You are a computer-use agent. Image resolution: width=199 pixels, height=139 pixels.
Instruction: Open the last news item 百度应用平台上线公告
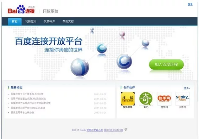coord(23,112)
